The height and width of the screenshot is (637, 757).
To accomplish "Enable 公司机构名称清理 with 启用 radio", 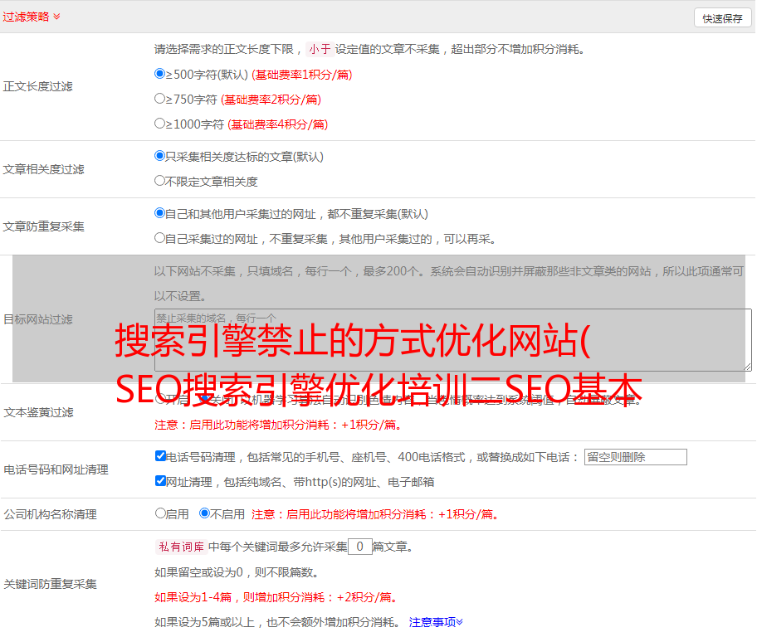I will [160, 513].
